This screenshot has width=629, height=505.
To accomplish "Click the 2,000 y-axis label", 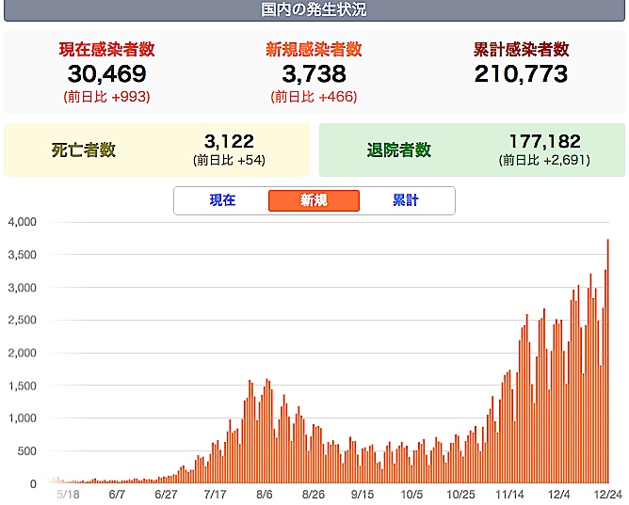I will click(22, 353).
